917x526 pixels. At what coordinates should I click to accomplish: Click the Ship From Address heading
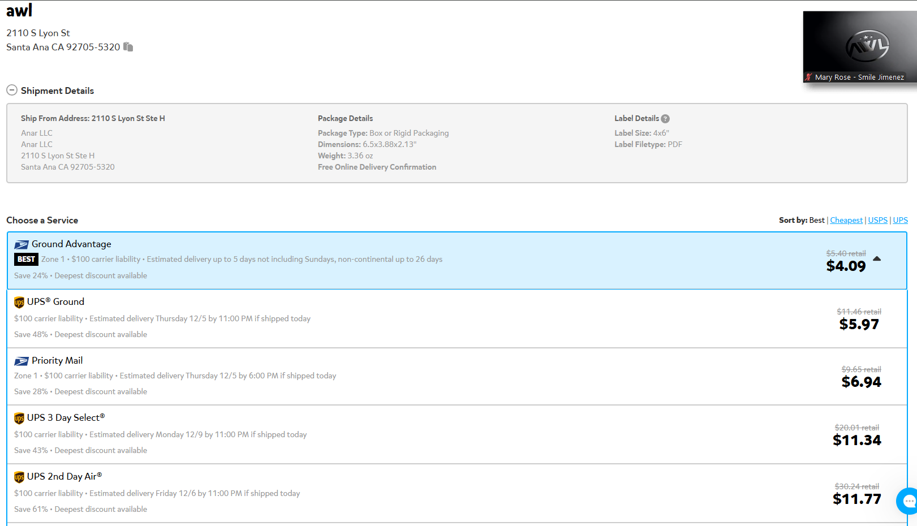tap(93, 118)
